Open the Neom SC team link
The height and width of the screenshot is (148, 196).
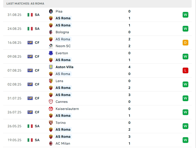pyautogui.click(x=63, y=46)
